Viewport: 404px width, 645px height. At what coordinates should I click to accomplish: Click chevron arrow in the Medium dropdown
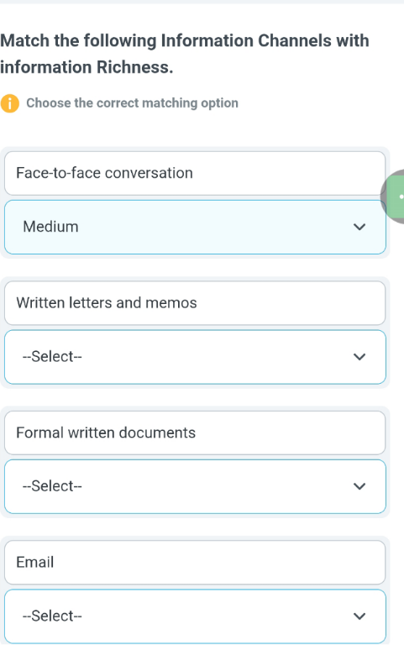(x=359, y=227)
